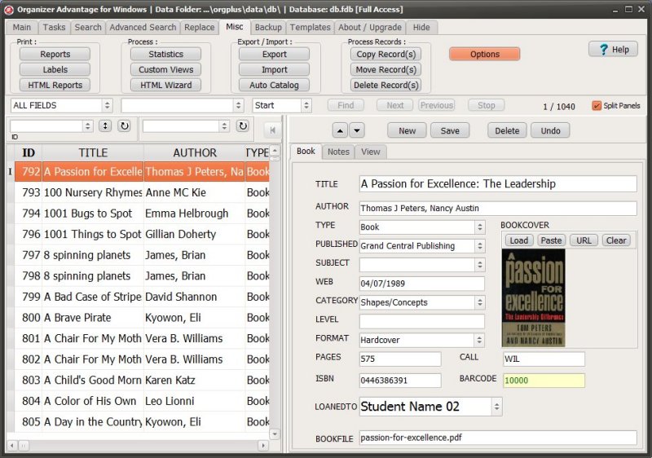Open the FORMAT dropdown

tap(479, 341)
